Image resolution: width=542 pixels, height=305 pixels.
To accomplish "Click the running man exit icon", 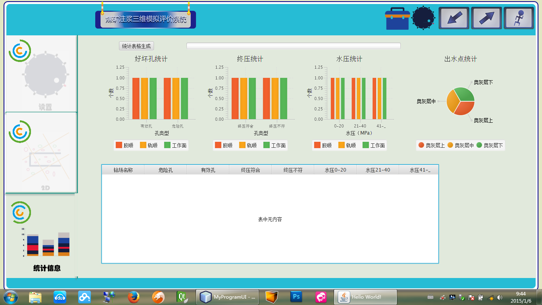I will 519,18.
